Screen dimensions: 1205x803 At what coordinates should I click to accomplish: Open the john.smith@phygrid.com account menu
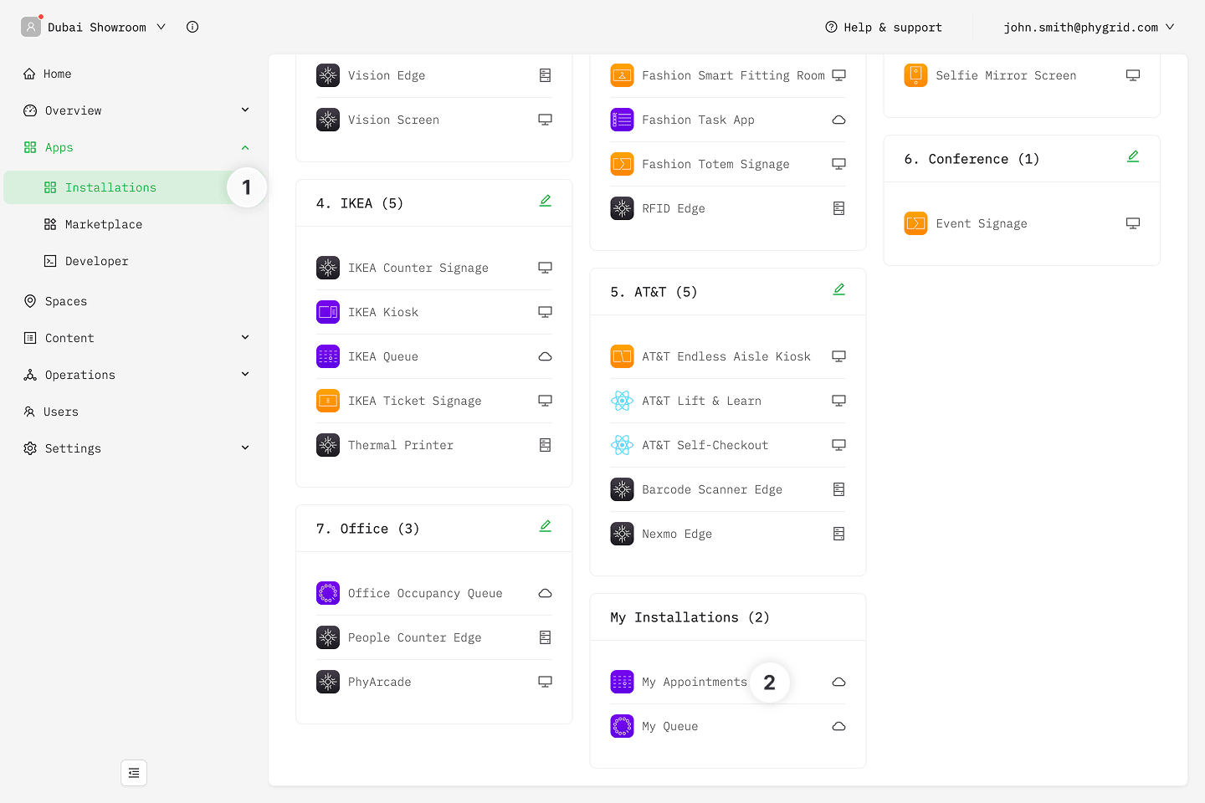click(x=1088, y=27)
